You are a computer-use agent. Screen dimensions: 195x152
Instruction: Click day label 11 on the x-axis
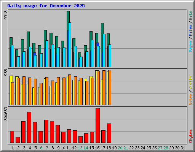[69, 148]
